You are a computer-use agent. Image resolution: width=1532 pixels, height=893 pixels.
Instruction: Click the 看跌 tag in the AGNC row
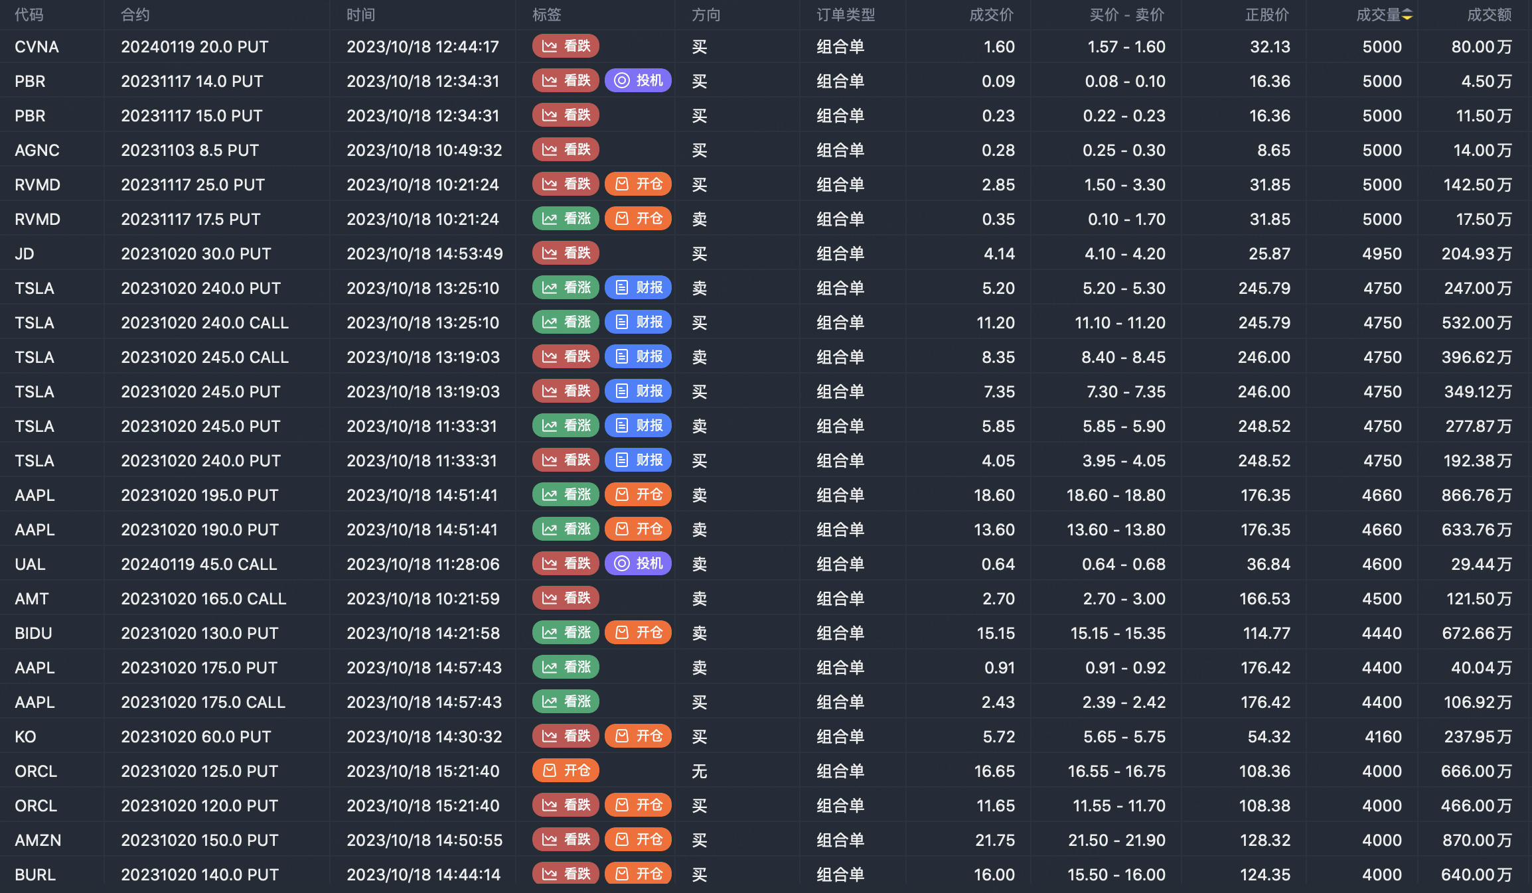pyautogui.click(x=566, y=149)
